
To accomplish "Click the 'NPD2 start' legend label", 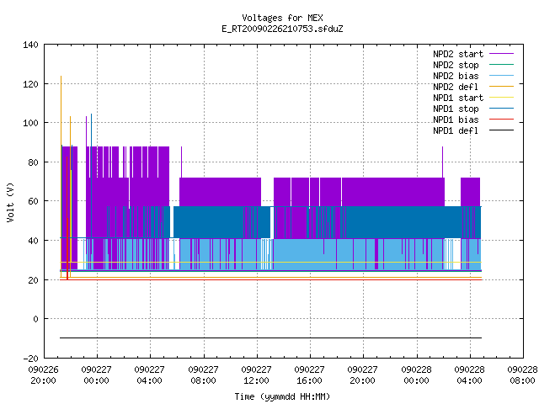I will (458, 54).
